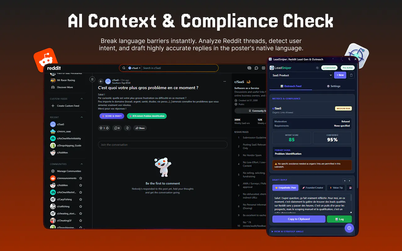Open r/announcements community

click(x=64, y=178)
